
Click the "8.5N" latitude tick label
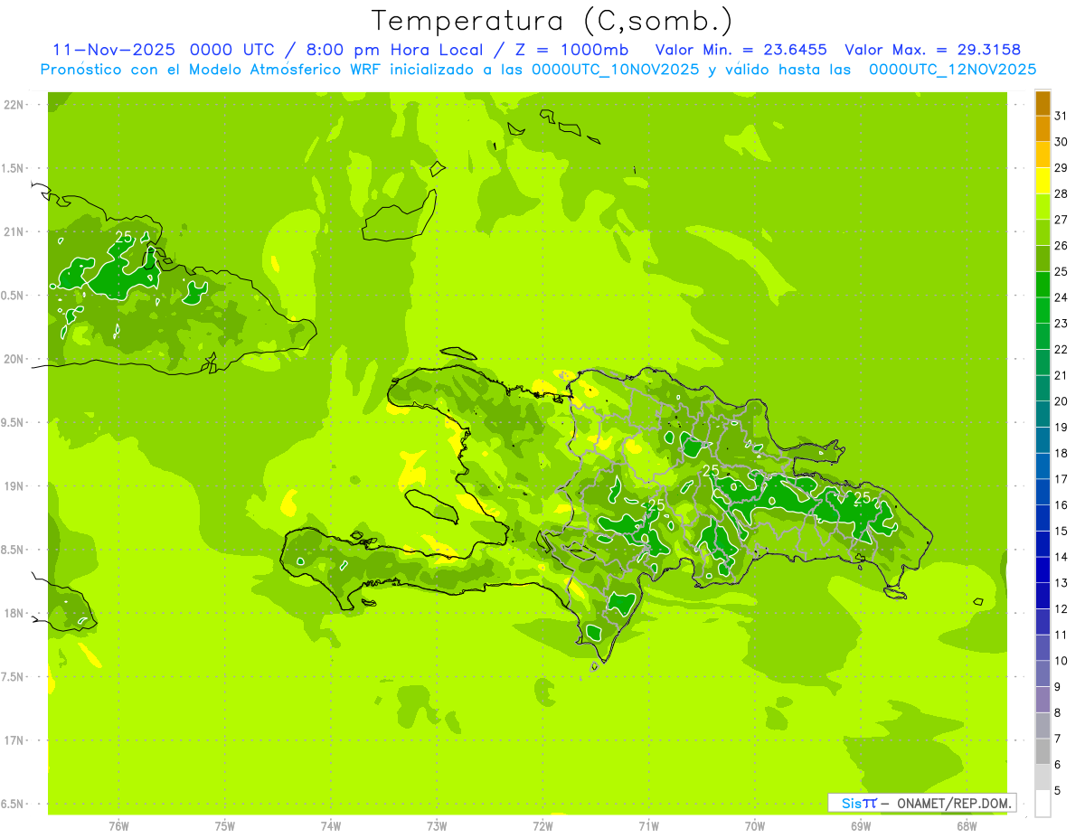tap(14, 550)
